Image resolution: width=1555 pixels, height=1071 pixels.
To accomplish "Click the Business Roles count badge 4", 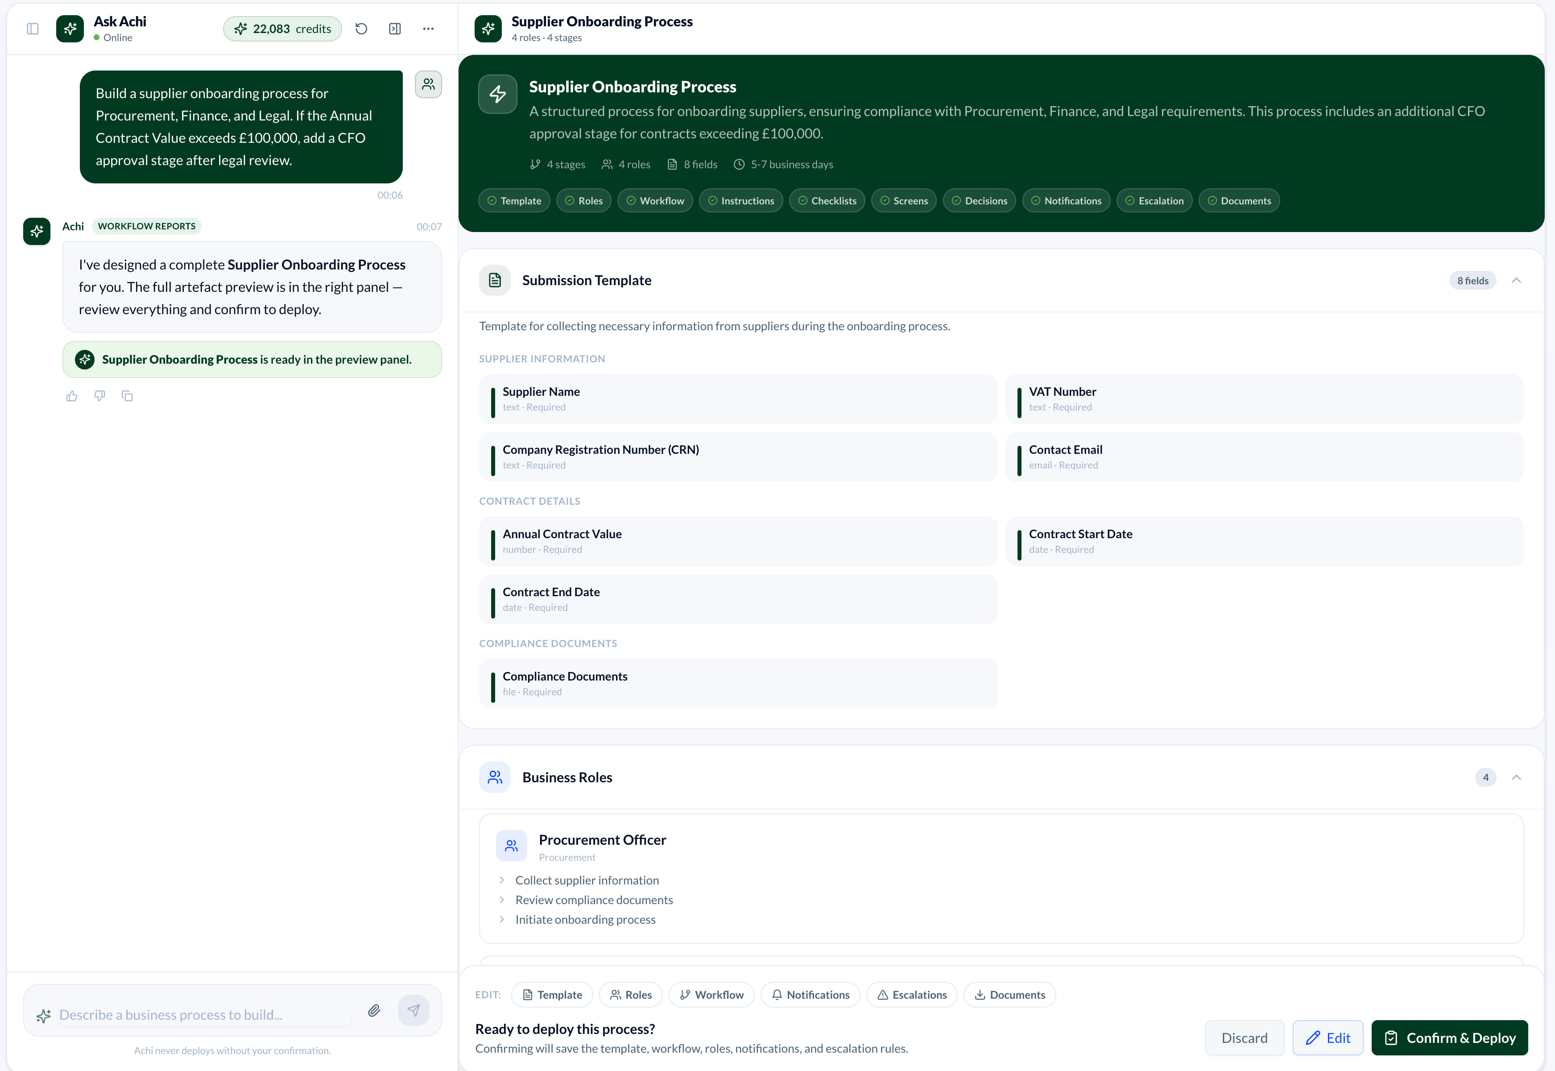I will (x=1486, y=778).
